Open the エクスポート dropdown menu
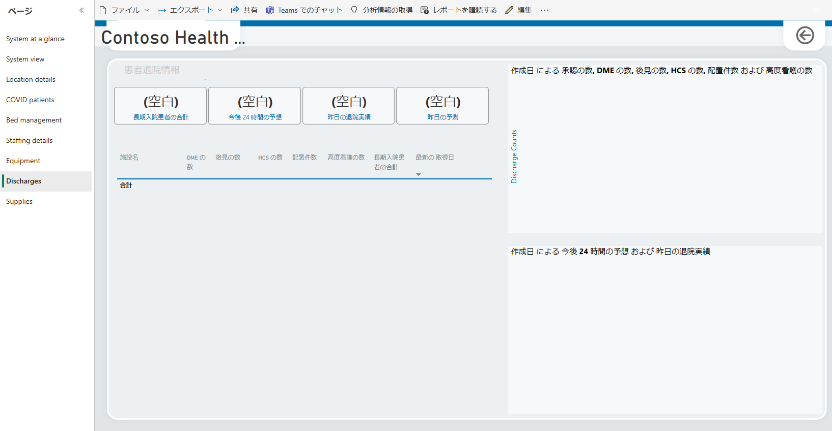Image resolution: width=832 pixels, height=431 pixels. [190, 10]
